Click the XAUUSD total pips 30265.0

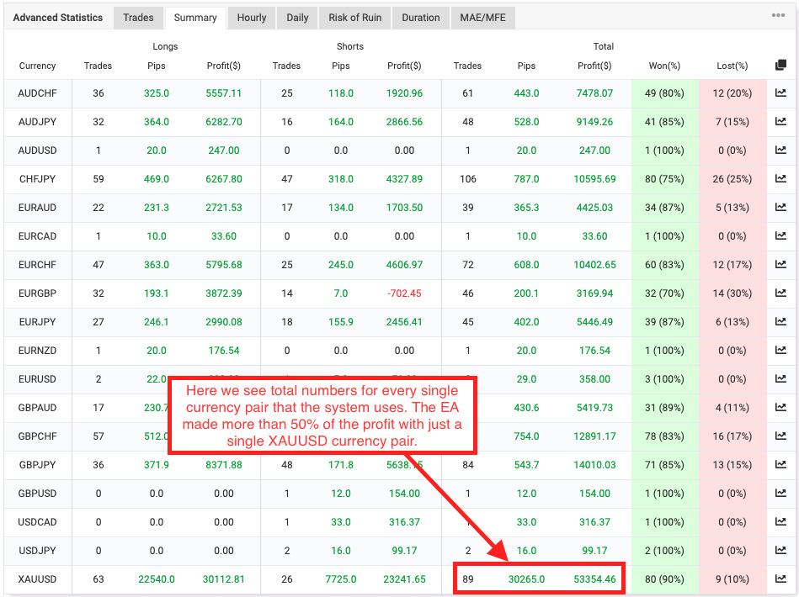(526, 579)
